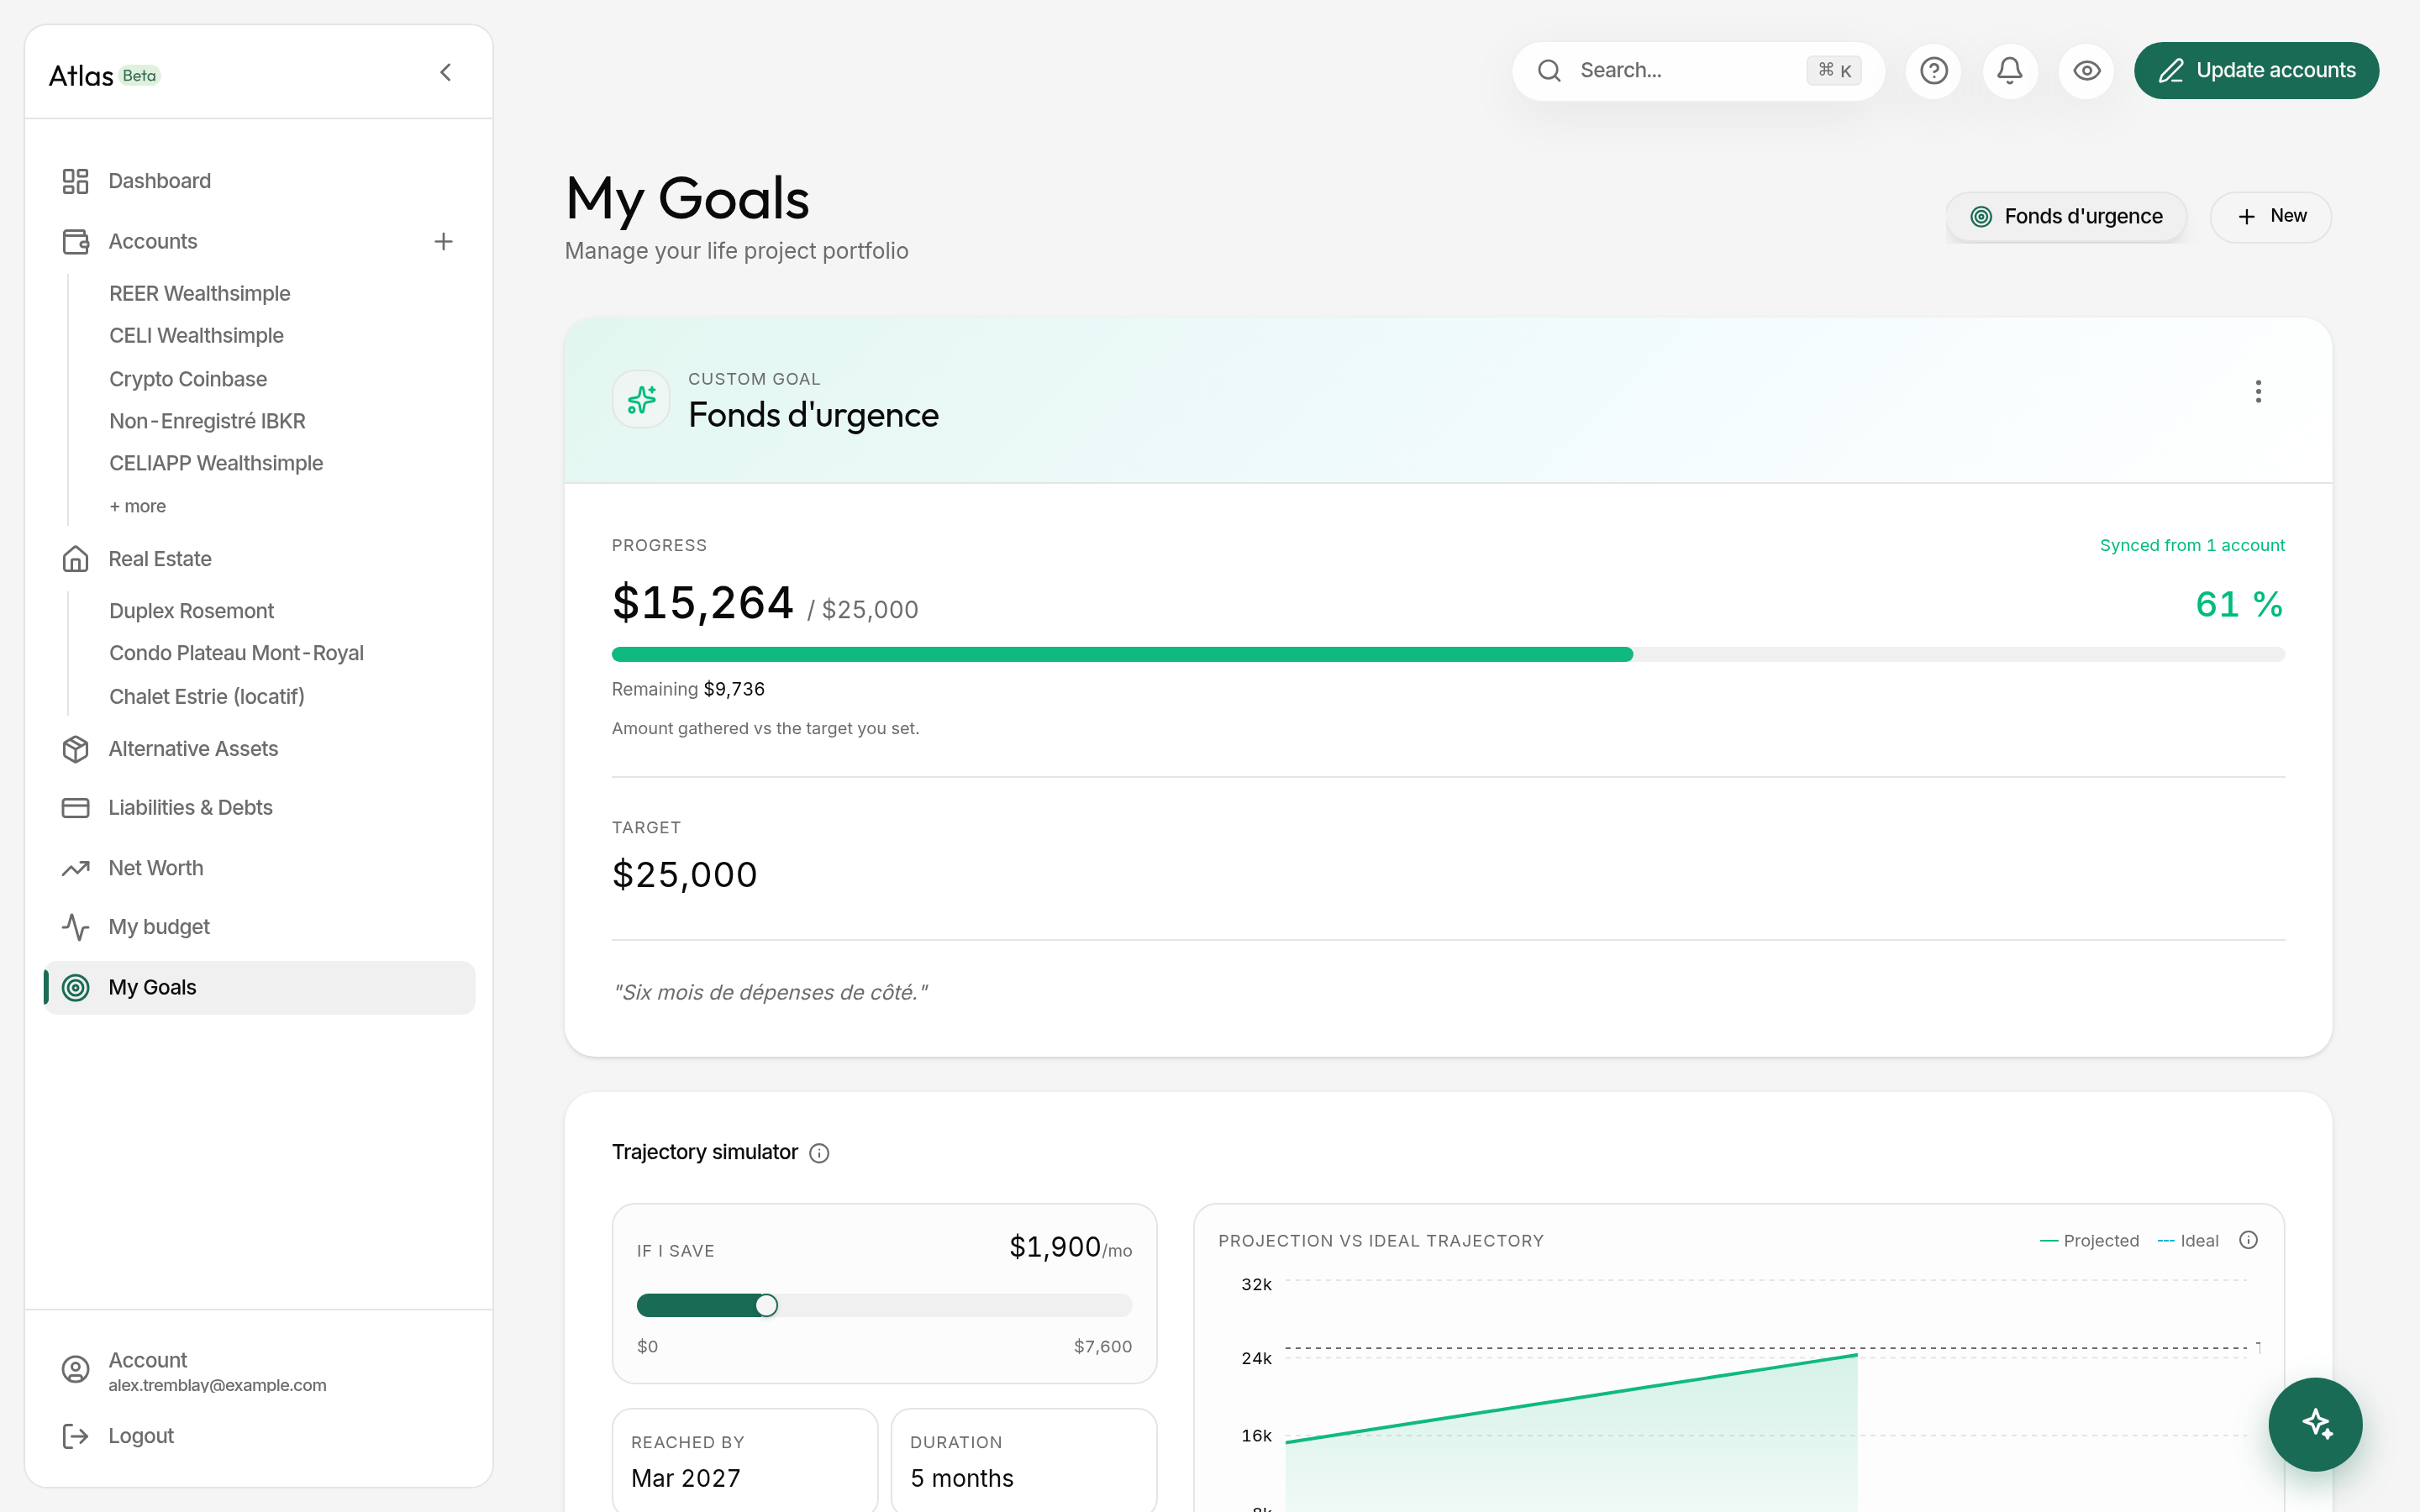Open the goal's three-dot options menu
Viewport: 2420px width, 1512px height.
[x=2258, y=391]
